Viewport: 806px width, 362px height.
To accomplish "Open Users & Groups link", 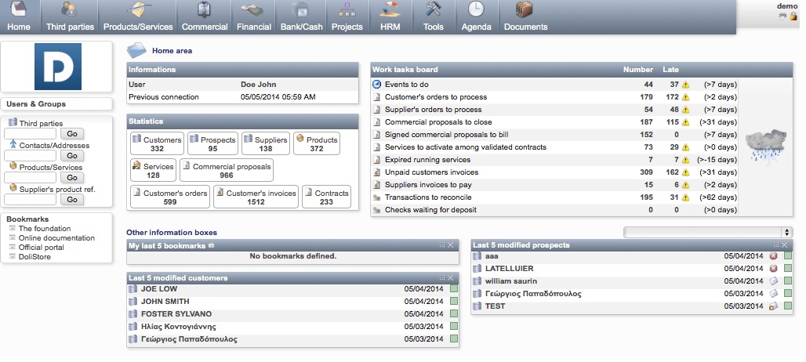I will coord(36,103).
